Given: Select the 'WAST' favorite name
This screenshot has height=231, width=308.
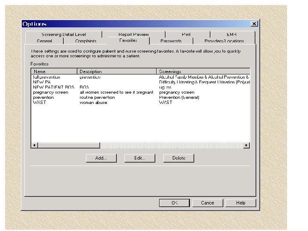Looking at the screenshot, I should pyautogui.click(x=39, y=103).
